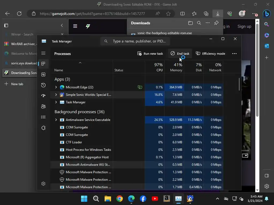274x205 pixels.
Task: Add page to favorites star icon
Action: [x=168, y=14]
